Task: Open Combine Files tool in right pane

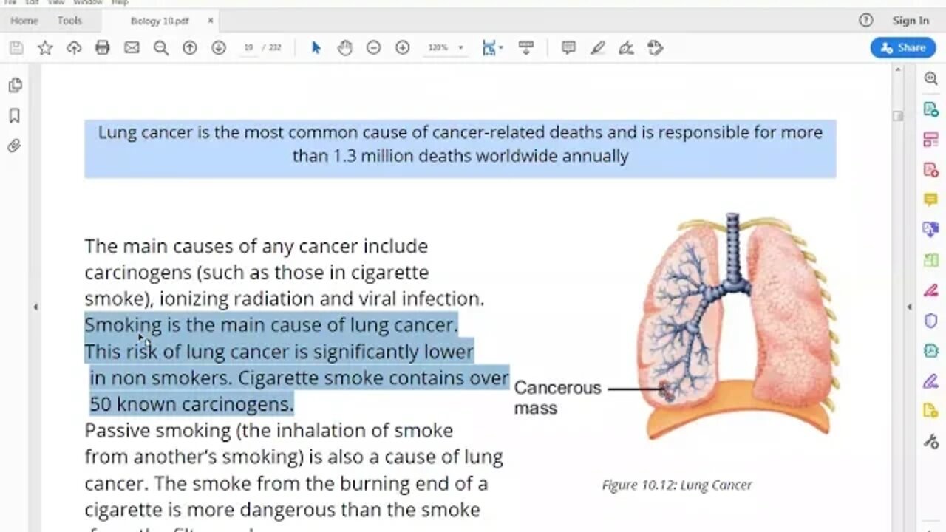Action: tap(931, 230)
